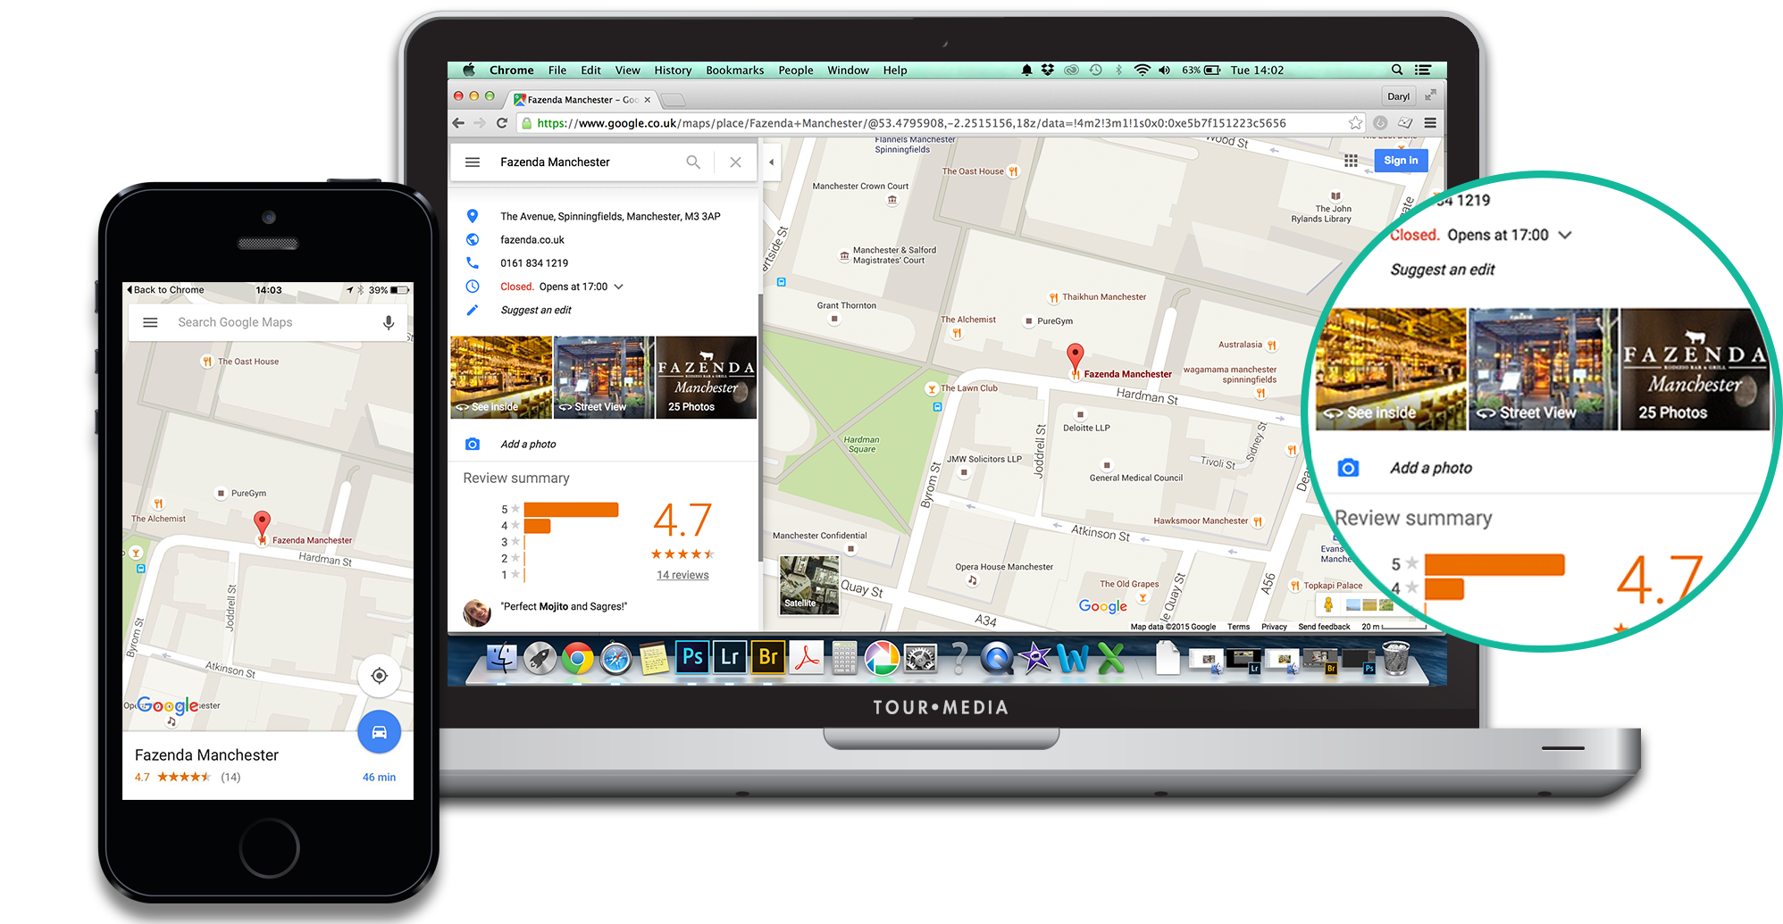Open Spotlight search in the Mac menu bar

[x=1397, y=70]
